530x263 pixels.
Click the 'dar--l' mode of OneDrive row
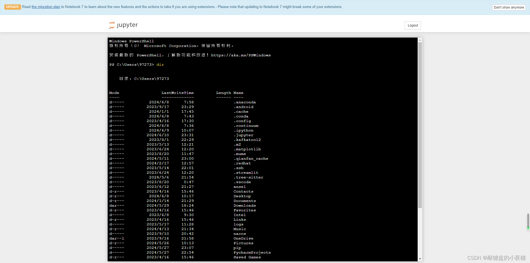coord(117,238)
